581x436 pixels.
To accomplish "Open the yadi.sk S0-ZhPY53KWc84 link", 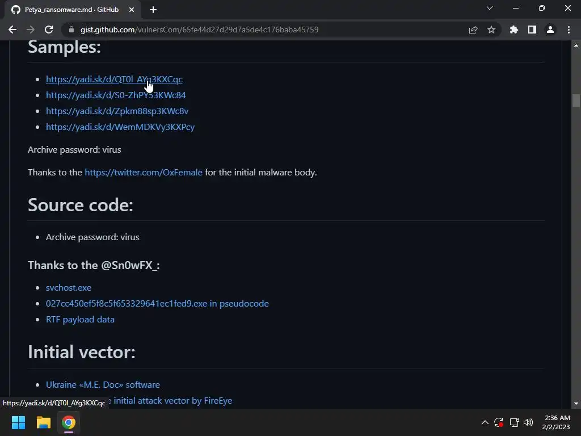I will click(116, 95).
